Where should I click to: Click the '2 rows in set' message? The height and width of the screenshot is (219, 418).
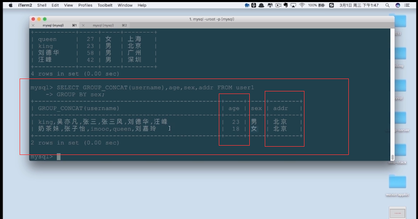tap(75, 143)
